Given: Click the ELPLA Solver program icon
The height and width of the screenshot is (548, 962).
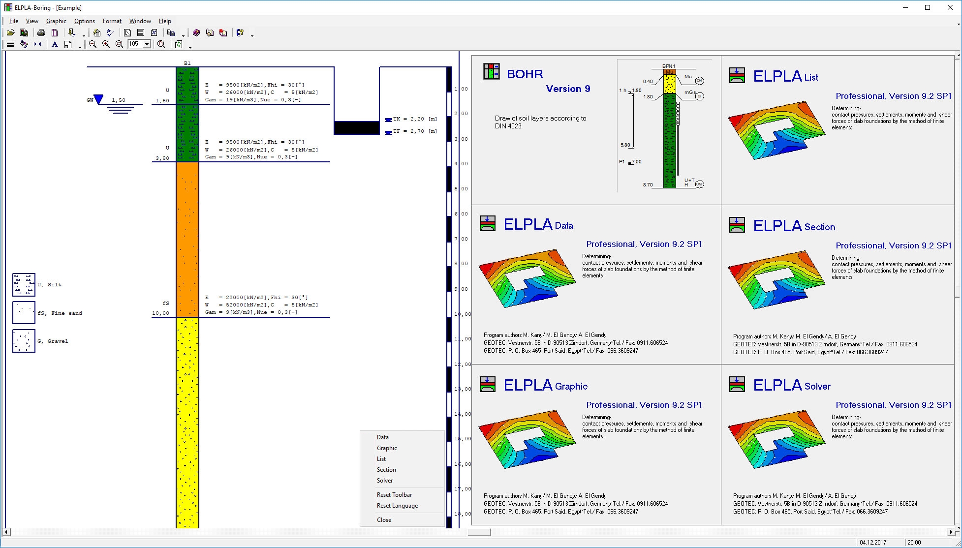Looking at the screenshot, I should click(737, 384).
